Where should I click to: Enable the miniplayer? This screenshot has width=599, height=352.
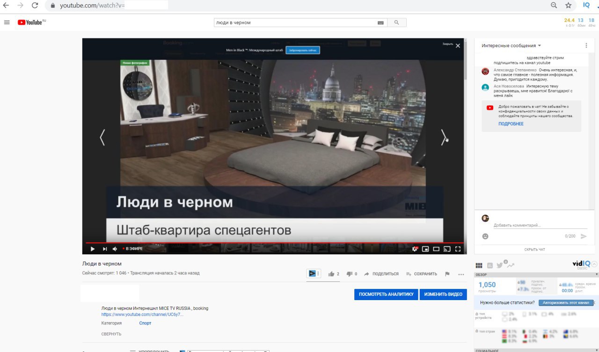425,249
